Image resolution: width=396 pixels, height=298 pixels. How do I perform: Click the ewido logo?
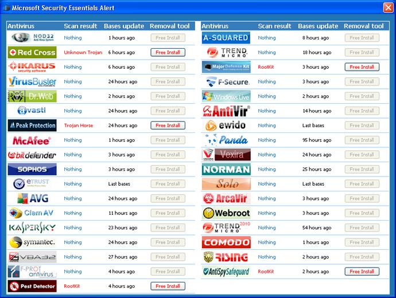[226, 126]
